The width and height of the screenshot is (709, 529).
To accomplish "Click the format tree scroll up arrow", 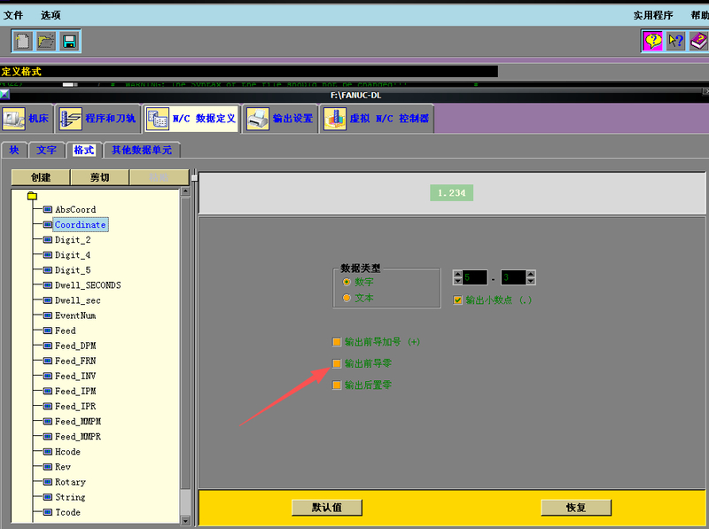I will click(x=185, y=191).
